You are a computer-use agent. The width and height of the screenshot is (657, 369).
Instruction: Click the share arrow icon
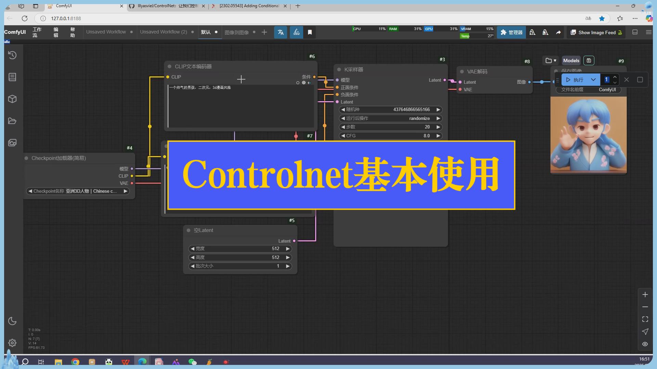[x=558, y=32]
